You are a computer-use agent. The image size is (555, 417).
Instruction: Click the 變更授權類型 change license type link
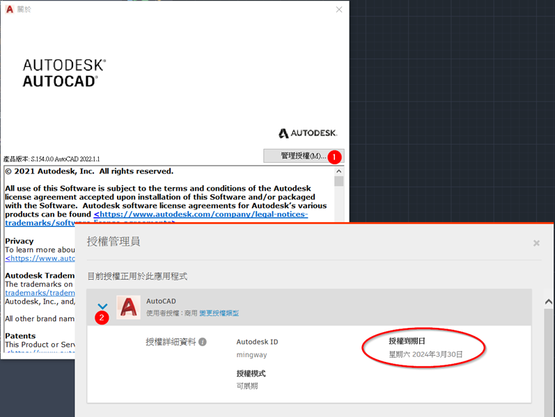[219, 313]
